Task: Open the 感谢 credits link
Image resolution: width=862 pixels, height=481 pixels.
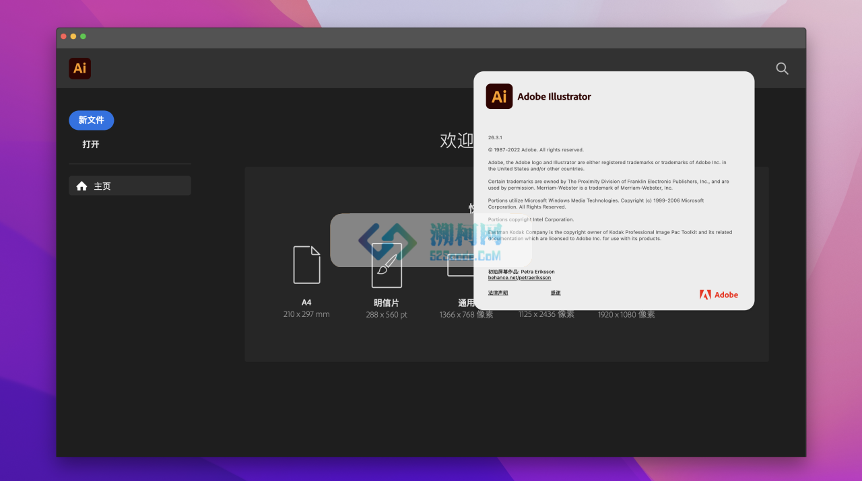Action: (556, 293)
